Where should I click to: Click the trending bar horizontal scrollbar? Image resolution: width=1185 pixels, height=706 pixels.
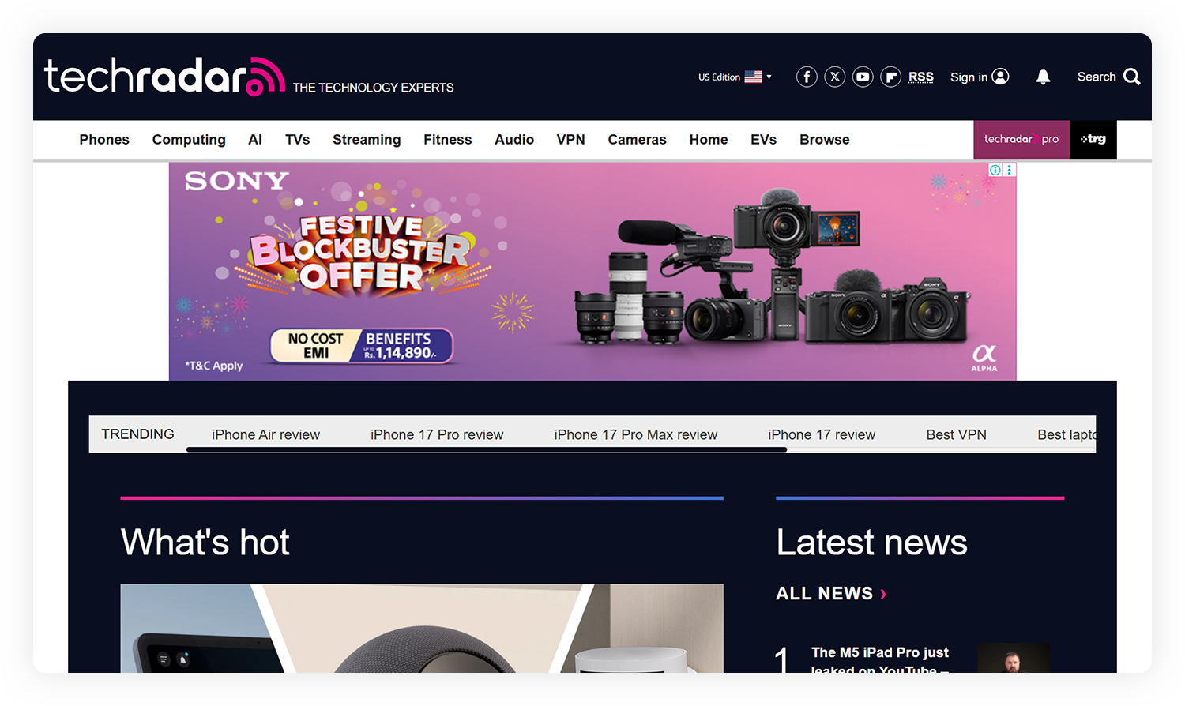click(486, 449)
